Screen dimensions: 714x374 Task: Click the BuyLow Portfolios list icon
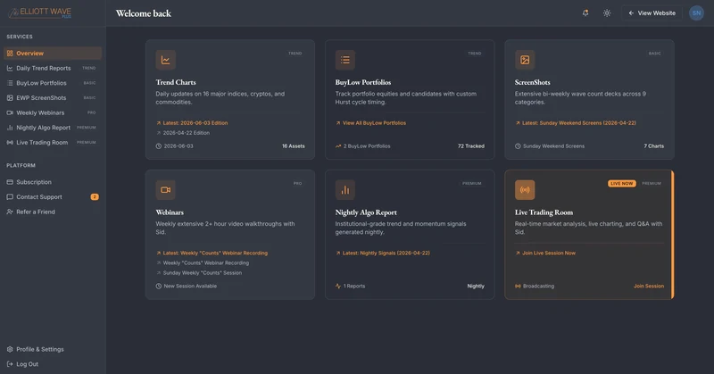tap(345, 60)
